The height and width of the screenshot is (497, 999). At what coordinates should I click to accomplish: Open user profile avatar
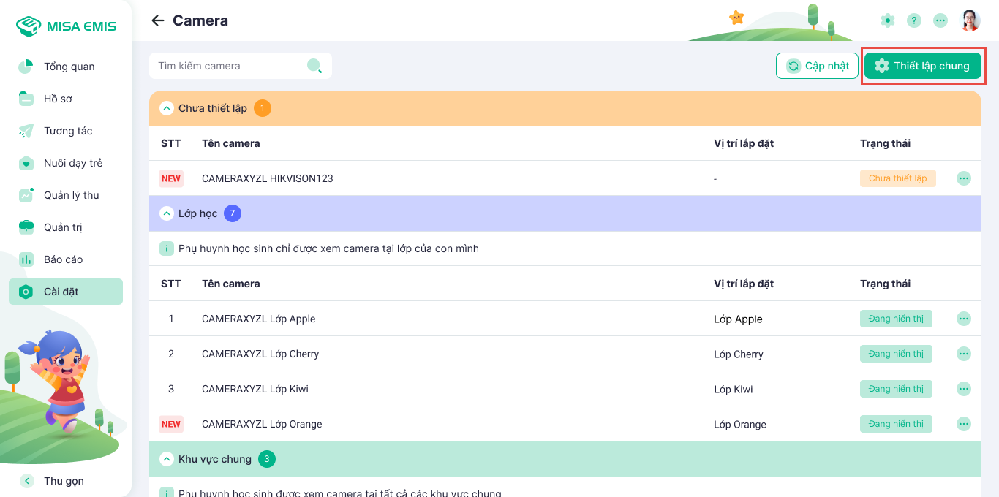click(x=970, y=20)
